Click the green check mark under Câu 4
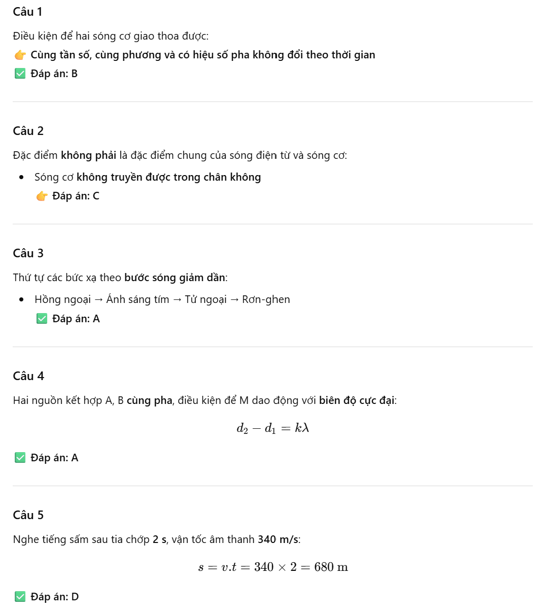Screen dimensions: 550x612 click(20, 458)
